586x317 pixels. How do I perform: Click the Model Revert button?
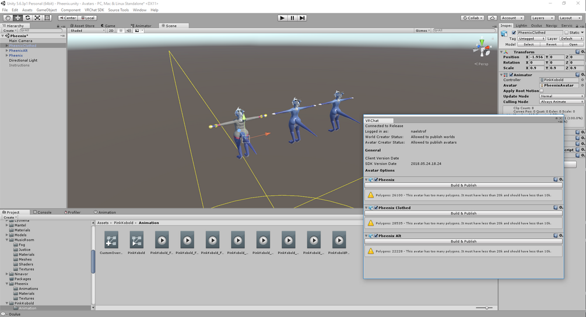click(551, 44)
